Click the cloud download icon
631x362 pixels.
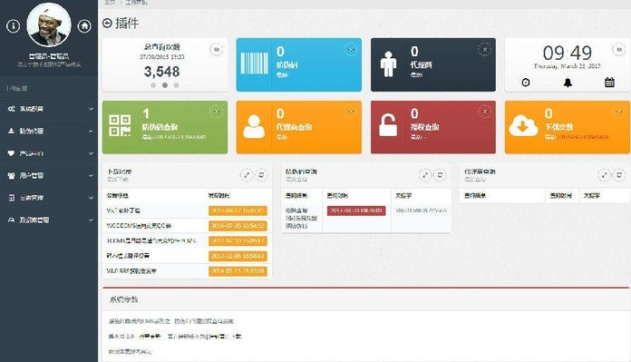(523, 126)
